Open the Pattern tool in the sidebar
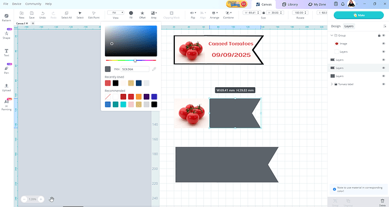This screenshot has height=207, width=389. [6, 17]
